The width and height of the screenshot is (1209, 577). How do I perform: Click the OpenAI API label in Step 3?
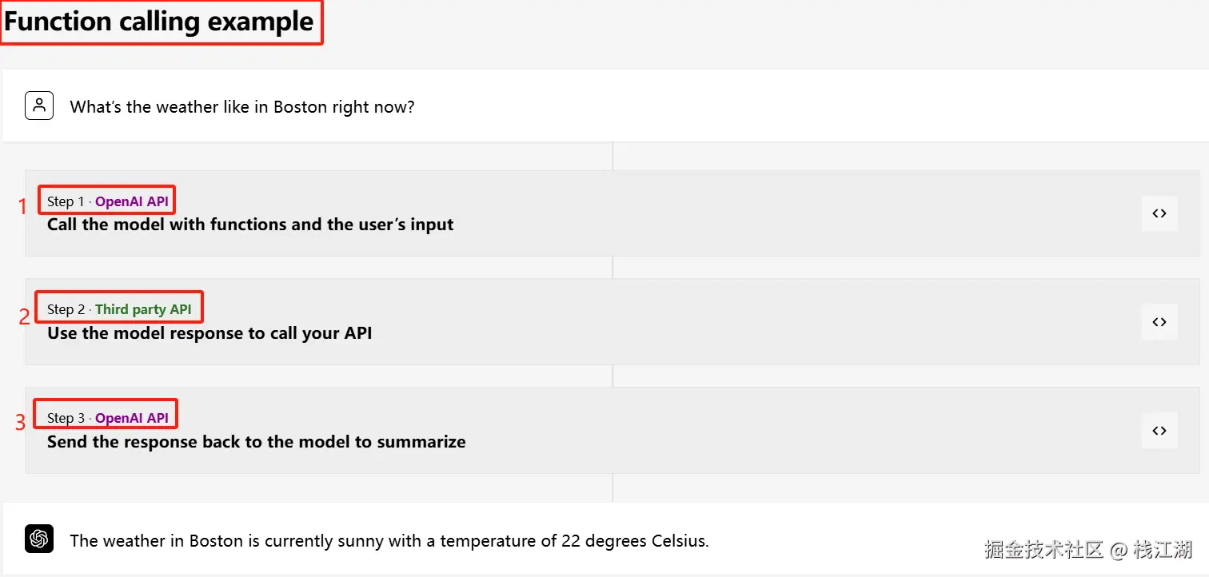132,418
